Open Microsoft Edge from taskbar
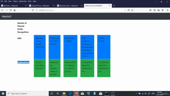Viewport: 170px width, 96px height. (70, 94)
